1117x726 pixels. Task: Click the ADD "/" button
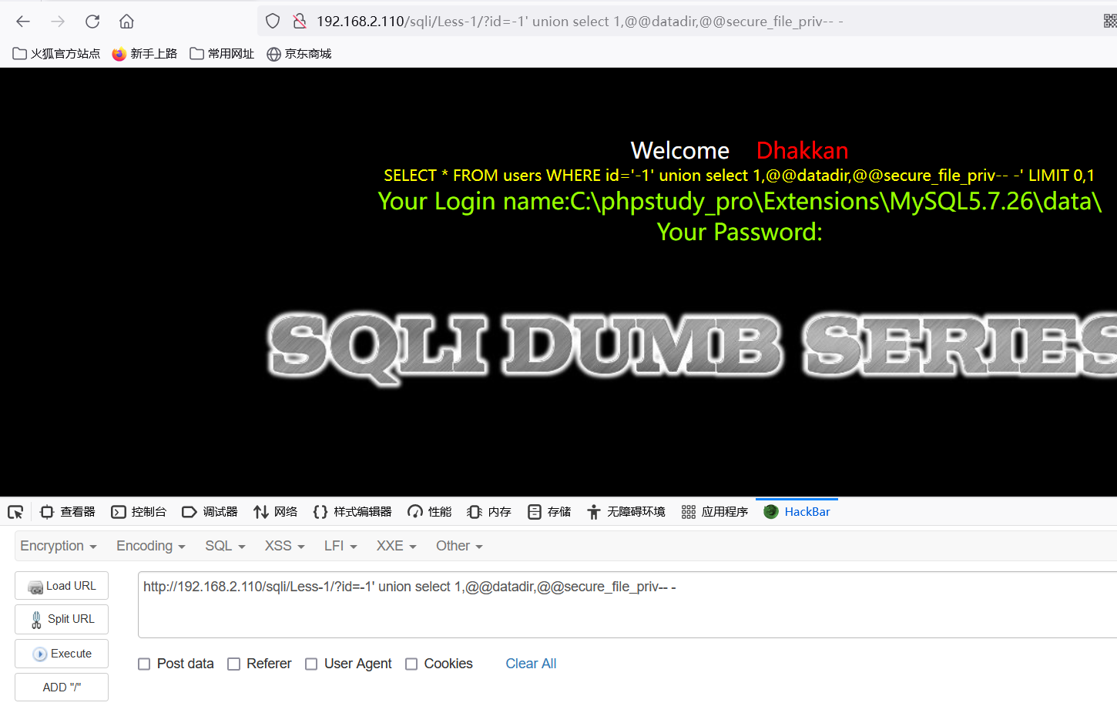(x=62, y=688)
